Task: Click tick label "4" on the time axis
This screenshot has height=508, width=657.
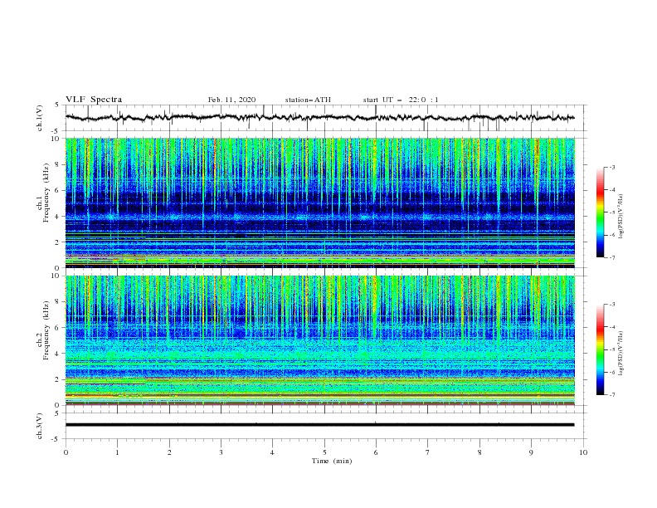Action: click(272, 452)
